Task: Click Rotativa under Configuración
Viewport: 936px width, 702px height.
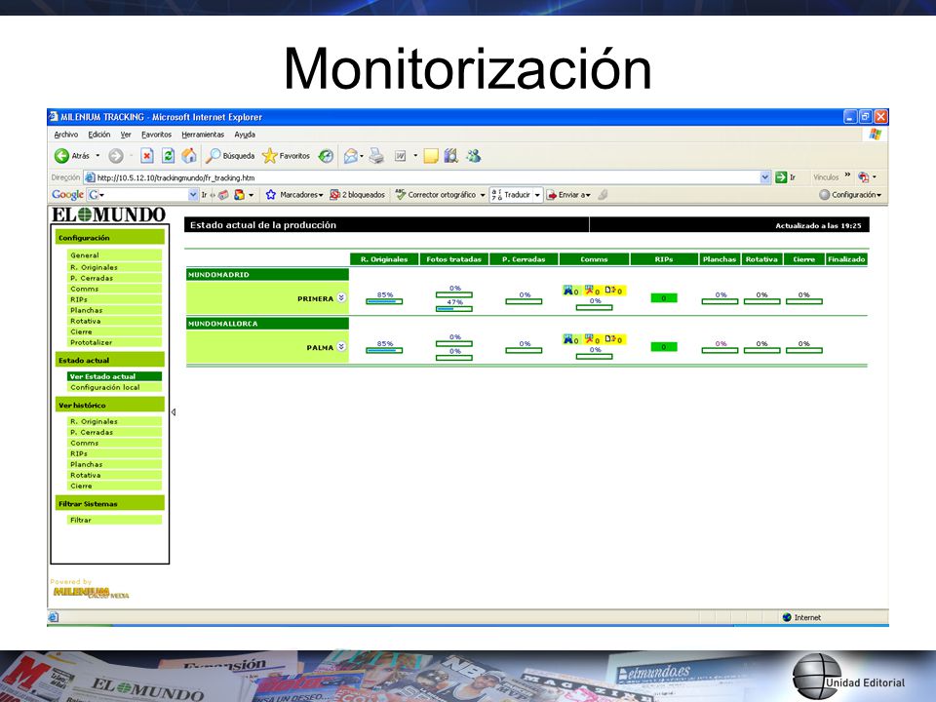Action: coord(114,321)
